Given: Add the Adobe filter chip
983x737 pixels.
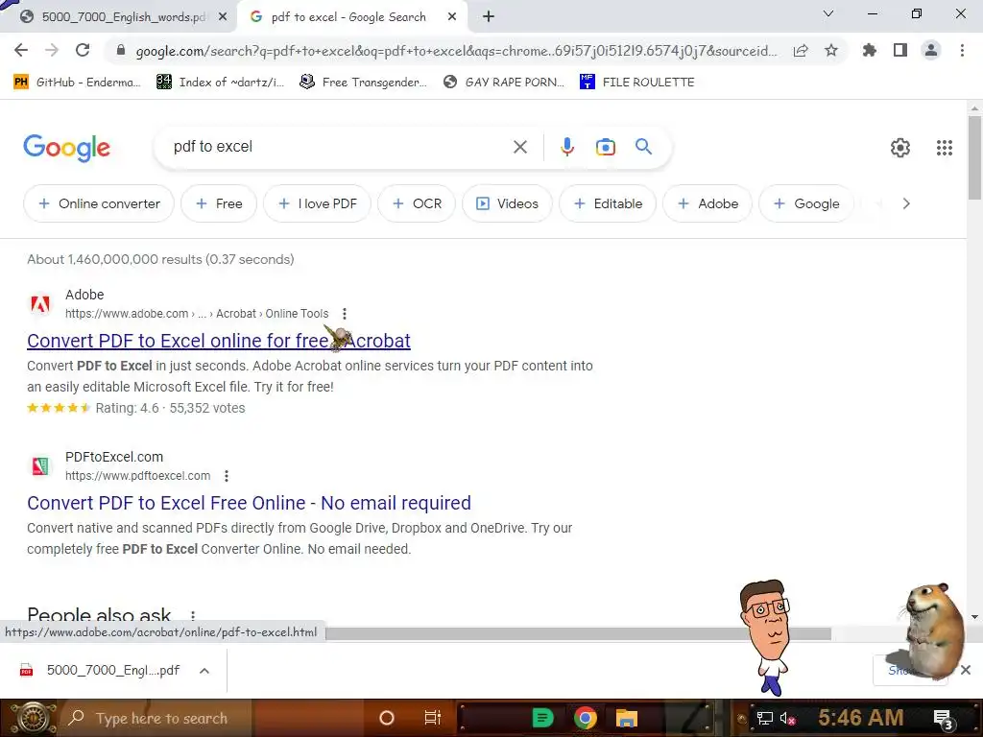Looking at the screenshot, I should click(x=707, y=203).
